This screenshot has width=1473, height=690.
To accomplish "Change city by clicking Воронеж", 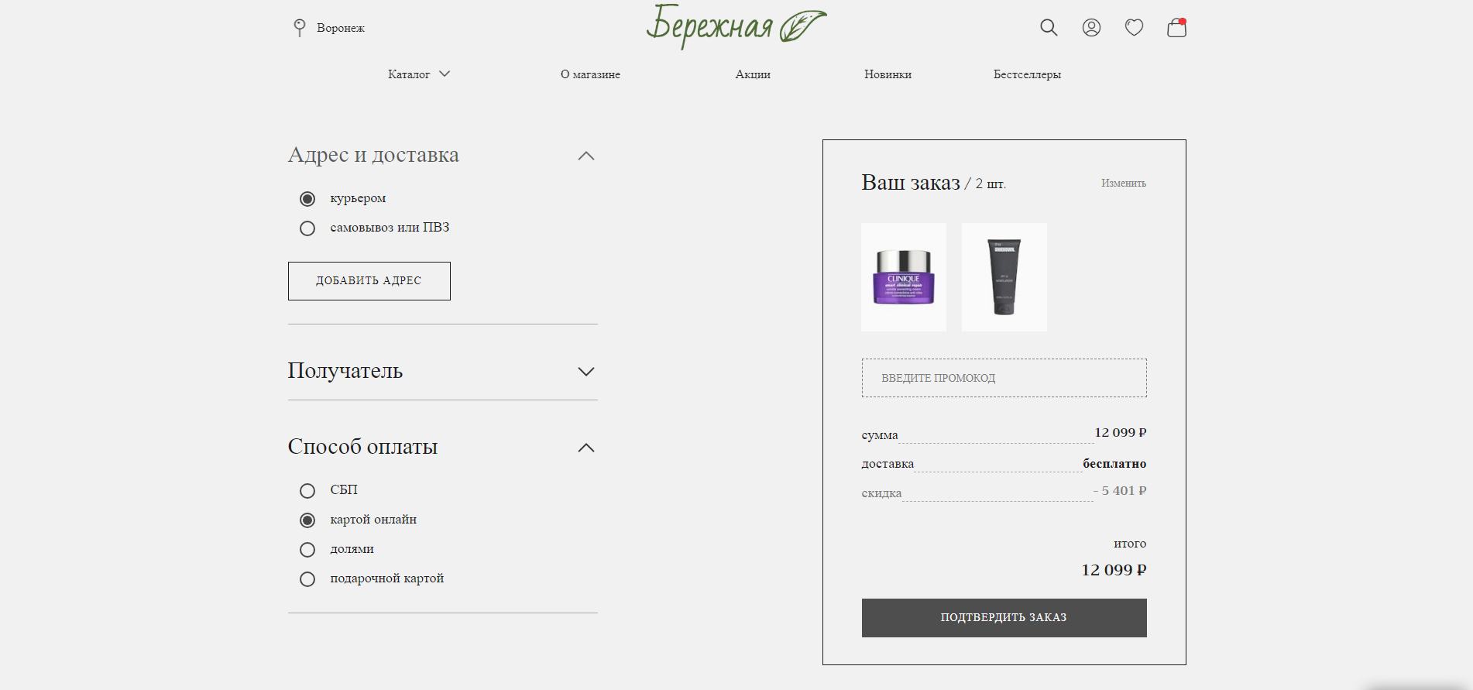I will click(x=341, y=28).
